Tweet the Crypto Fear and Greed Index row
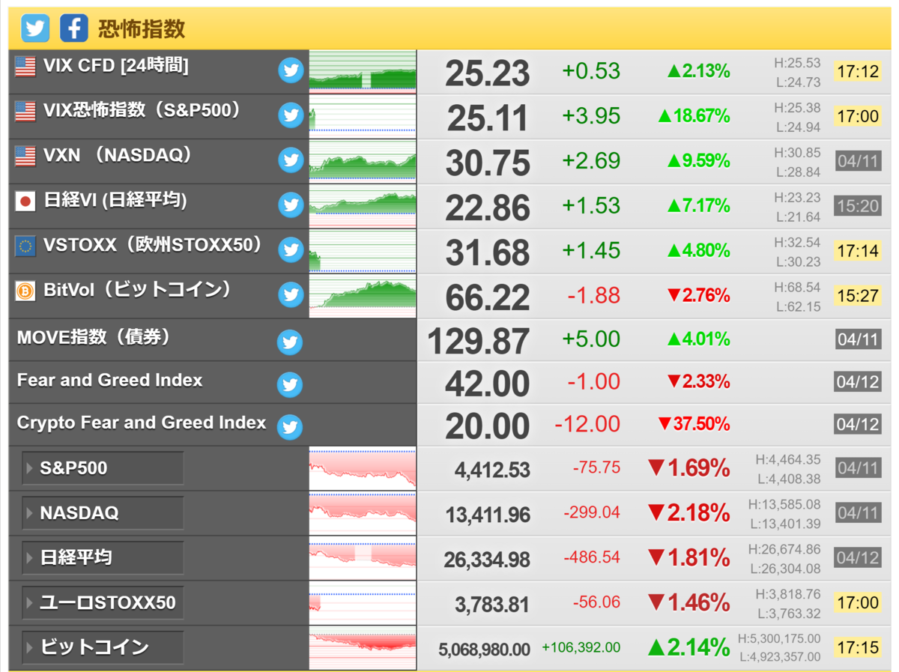The image size is (899, 672). (290, 427)
